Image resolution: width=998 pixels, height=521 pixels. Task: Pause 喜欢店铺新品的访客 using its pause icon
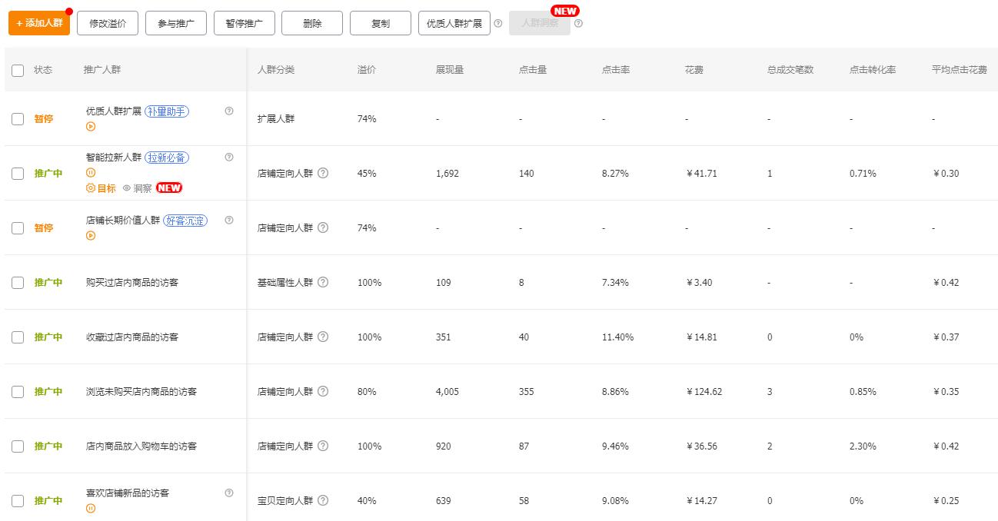tap(91, 508)
